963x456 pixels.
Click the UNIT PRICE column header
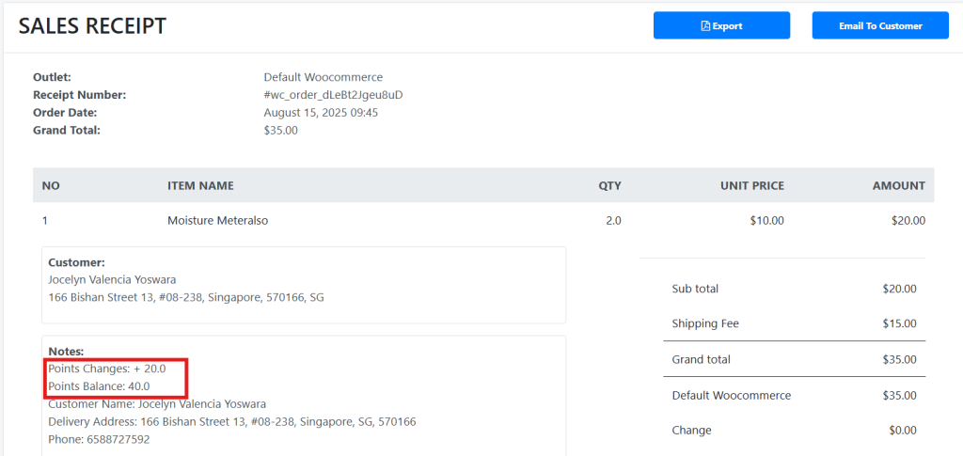pyautogui.click(x=751, y=186)
